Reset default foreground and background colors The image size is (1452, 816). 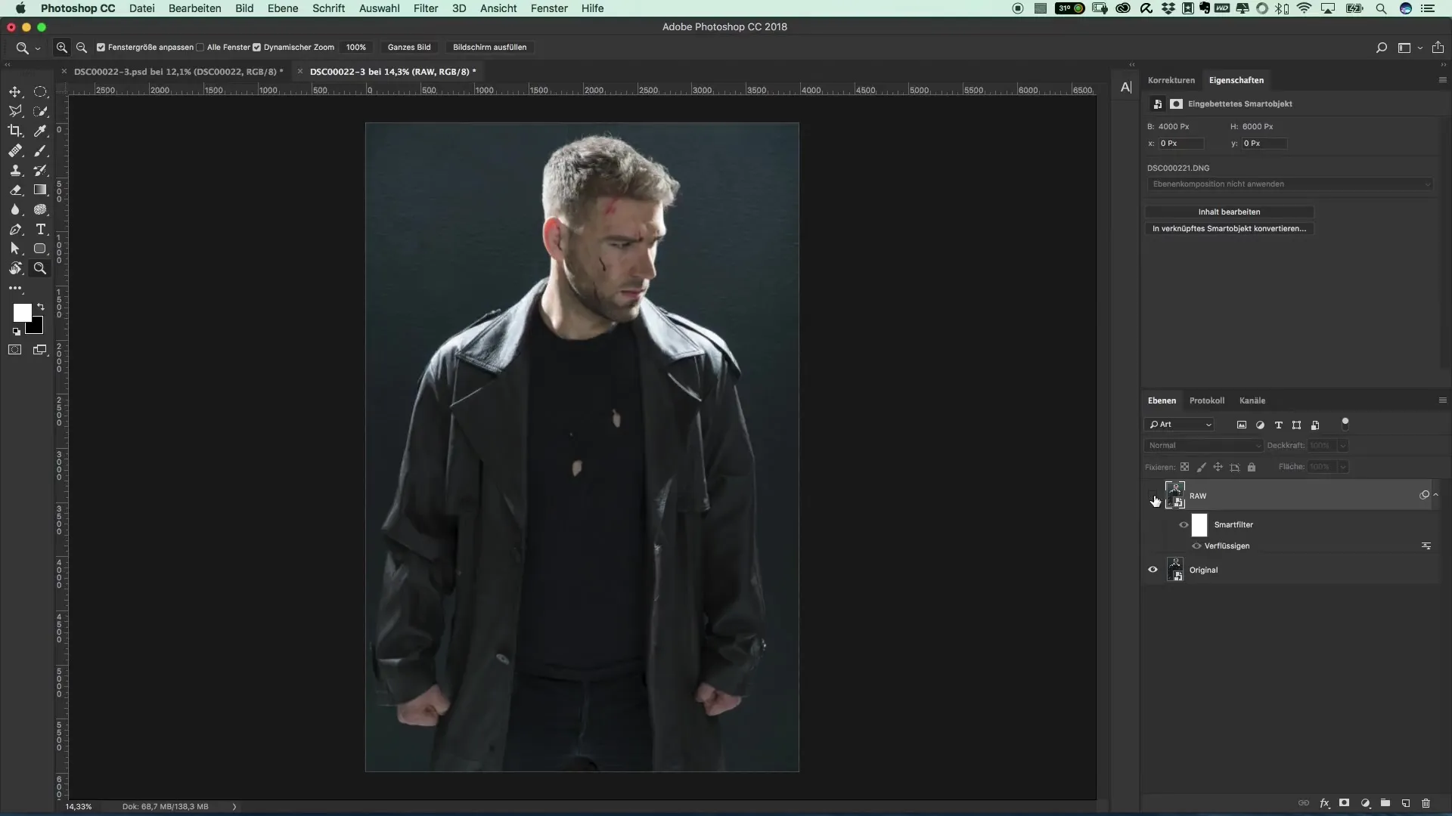point(17,332)
